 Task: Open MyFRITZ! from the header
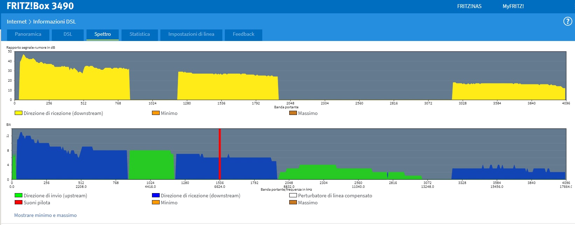tap(513, 6)
